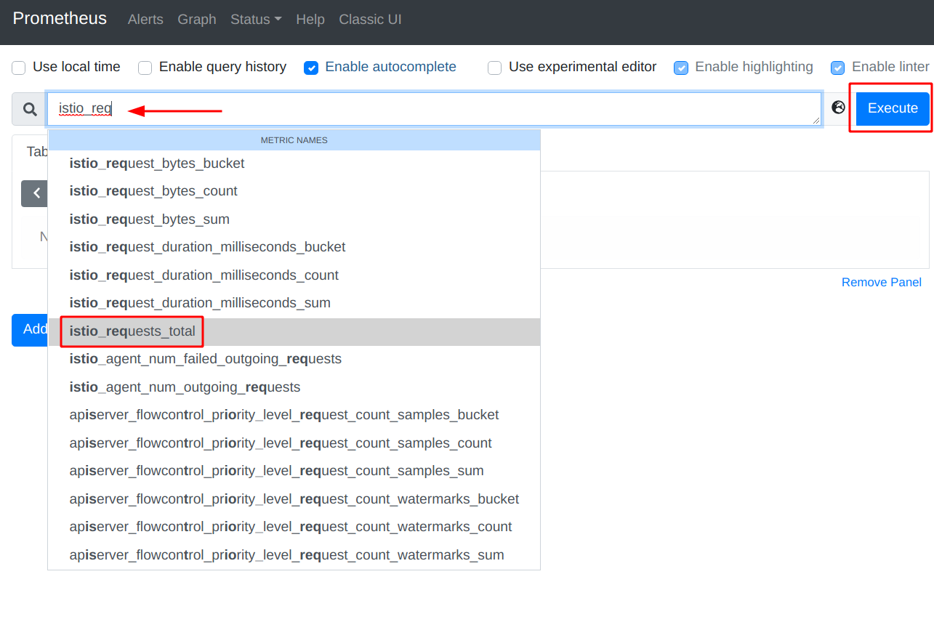Screen dimensions: 934x622
Task: Click the search magnifier icon
Action: [30, 109]
